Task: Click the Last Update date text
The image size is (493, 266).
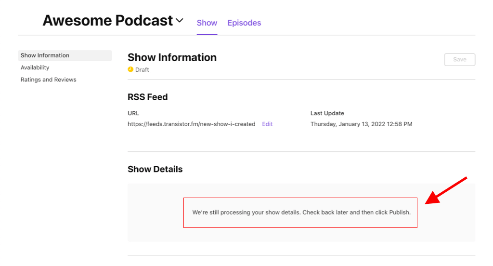Action: click(x=361, y=124)
